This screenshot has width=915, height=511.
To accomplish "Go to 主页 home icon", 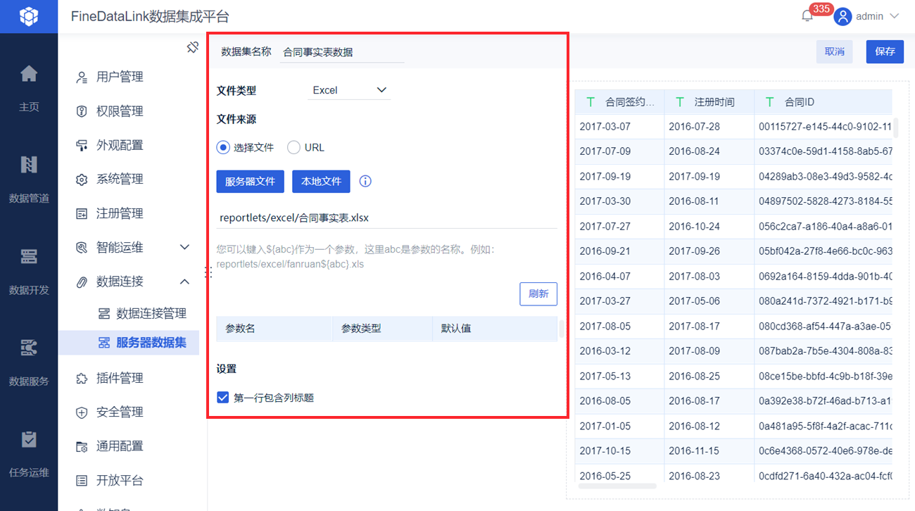I will [x=29, y=73].
